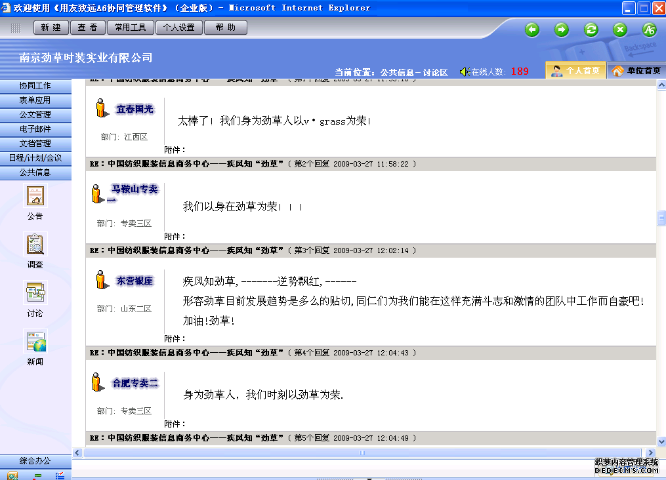Click the green X stop icon
Image resolution: width=666 pixels, height=480 pixels.
pyautogui.click(x=620, y=30)
